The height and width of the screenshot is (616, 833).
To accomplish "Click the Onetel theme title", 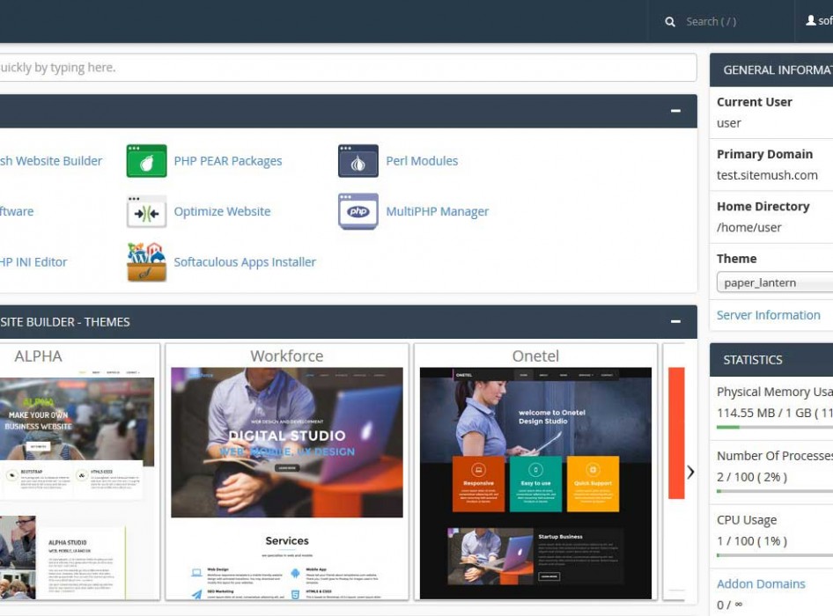I will pyautogui.click(x=535, y=356).
